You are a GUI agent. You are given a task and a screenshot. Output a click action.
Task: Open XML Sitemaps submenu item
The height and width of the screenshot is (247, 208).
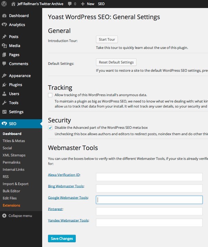pos(14,155)
